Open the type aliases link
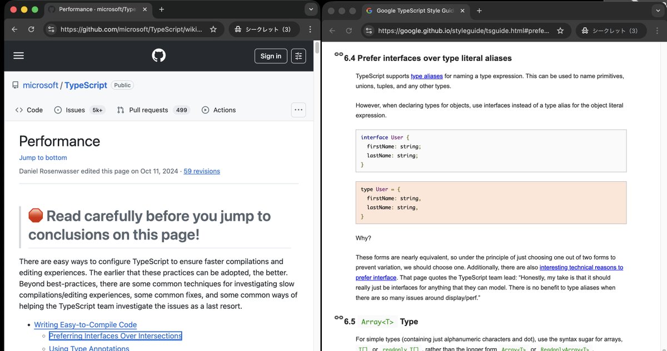 tap(427, 76)
